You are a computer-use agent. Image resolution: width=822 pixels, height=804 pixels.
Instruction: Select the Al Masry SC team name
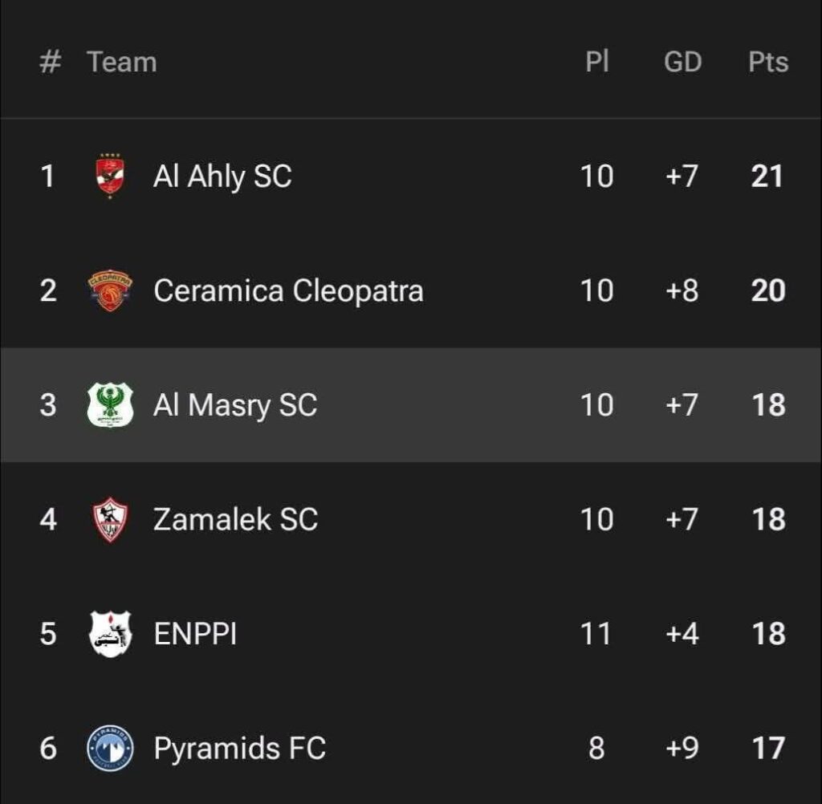235,405
